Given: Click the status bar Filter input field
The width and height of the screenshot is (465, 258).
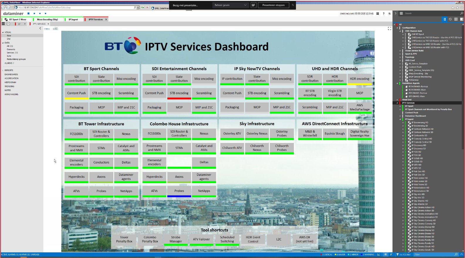Looking at the screenshot, I should pyautogui.click(x=434, y=254).
